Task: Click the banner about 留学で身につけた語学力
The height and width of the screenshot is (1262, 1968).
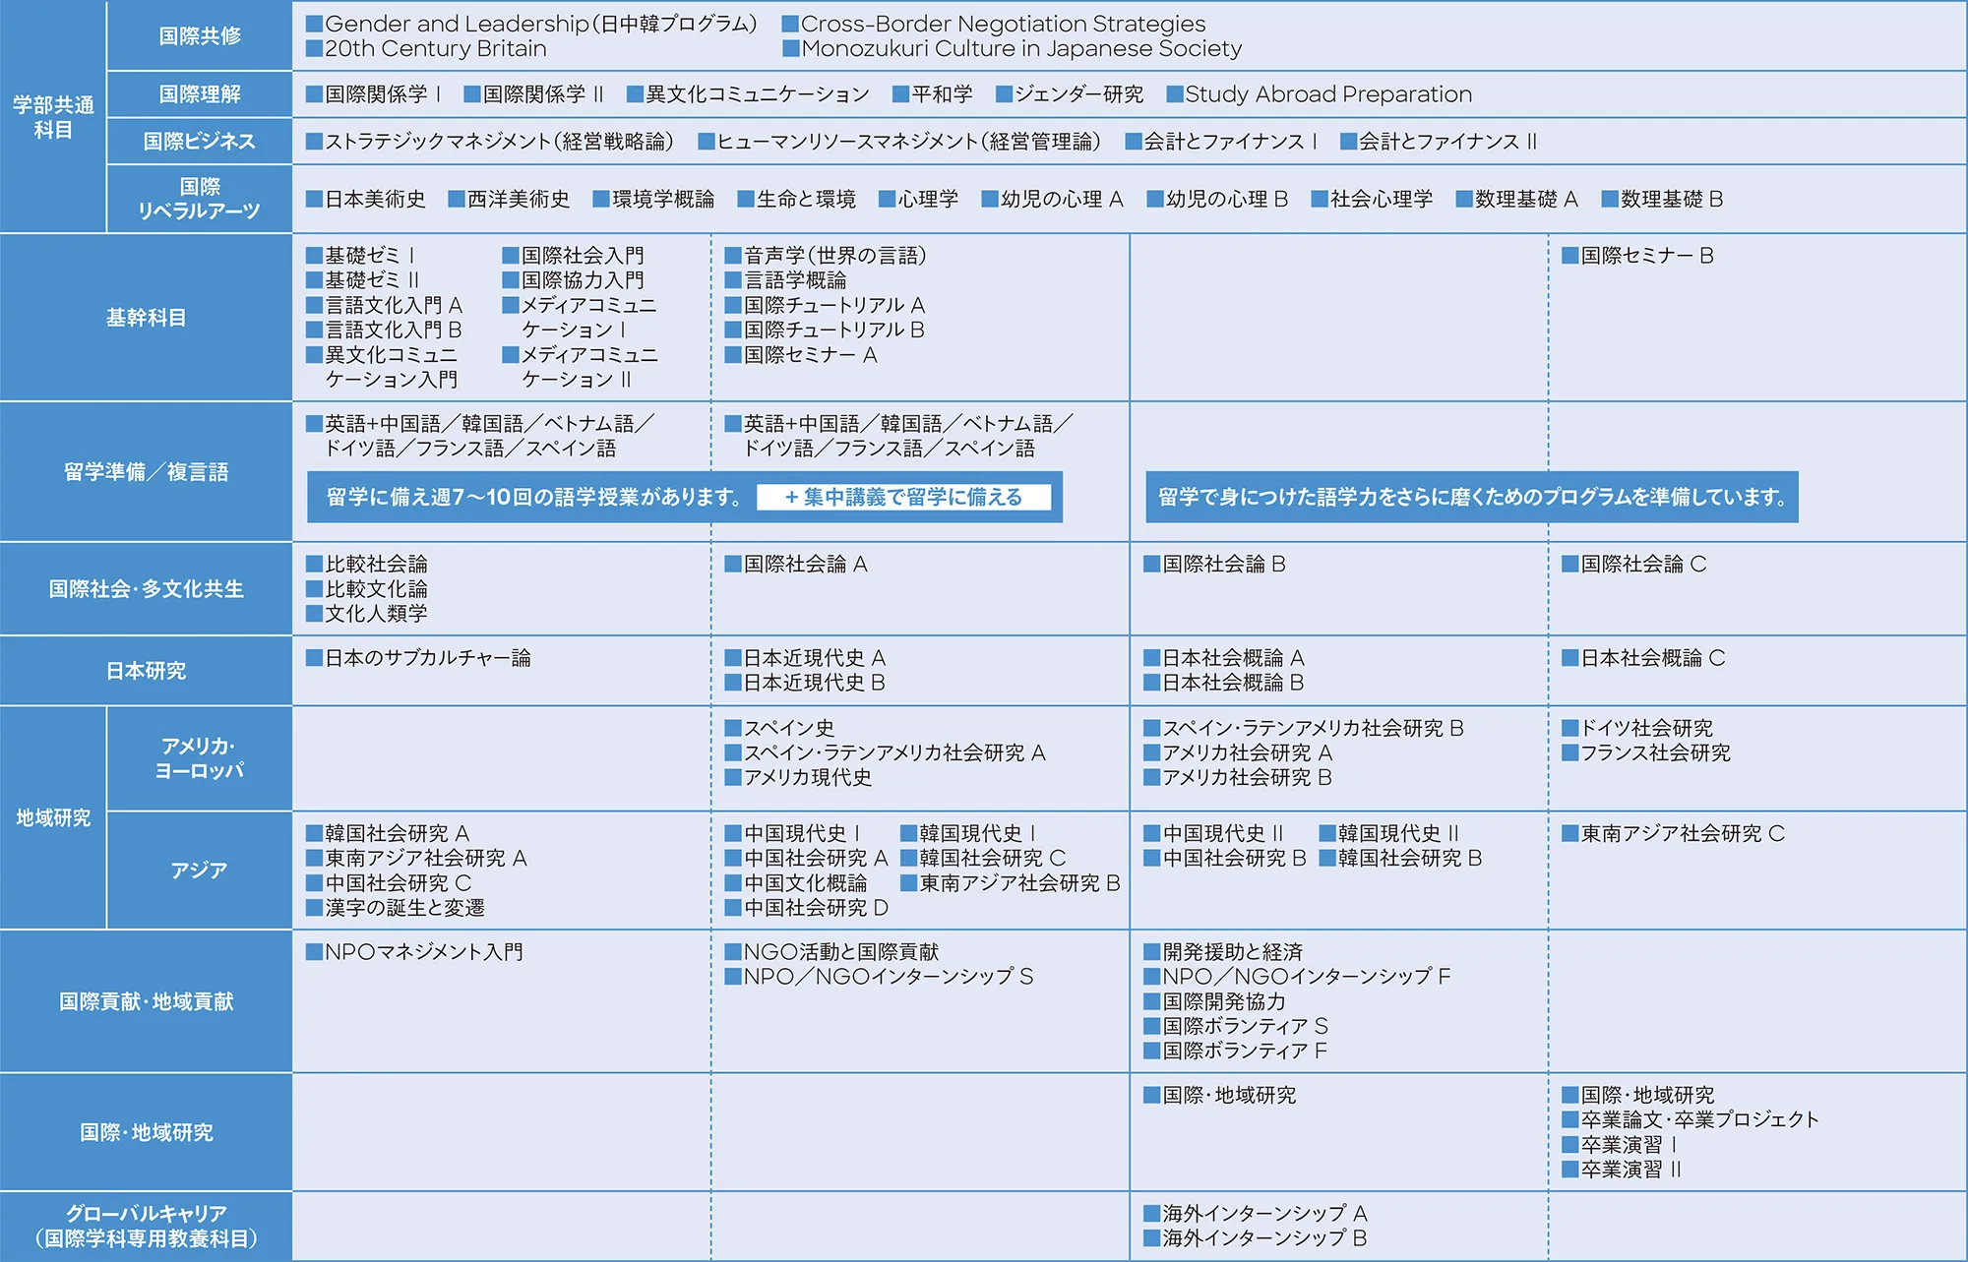Action: tap(1472, 497)
